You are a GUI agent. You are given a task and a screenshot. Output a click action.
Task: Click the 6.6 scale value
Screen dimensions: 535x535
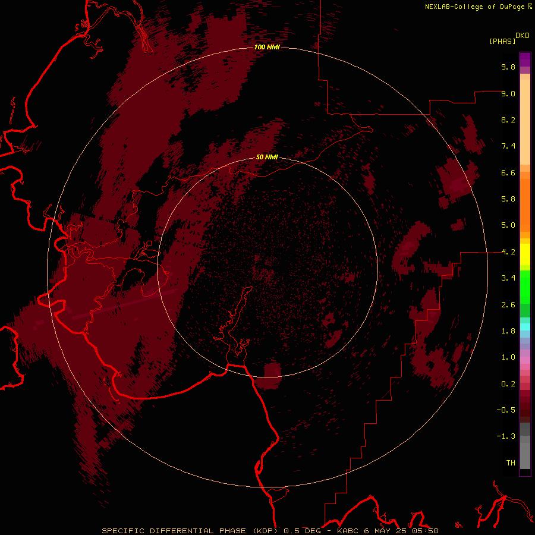(x=508, y=172)
